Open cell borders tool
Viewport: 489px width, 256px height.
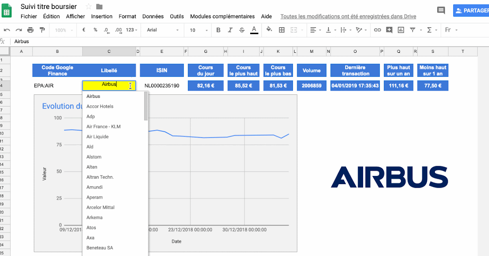tap(282, 30)
